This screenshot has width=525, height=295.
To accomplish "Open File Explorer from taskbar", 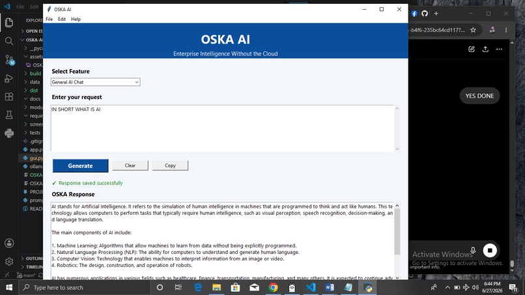I will [x=217, y=287].
